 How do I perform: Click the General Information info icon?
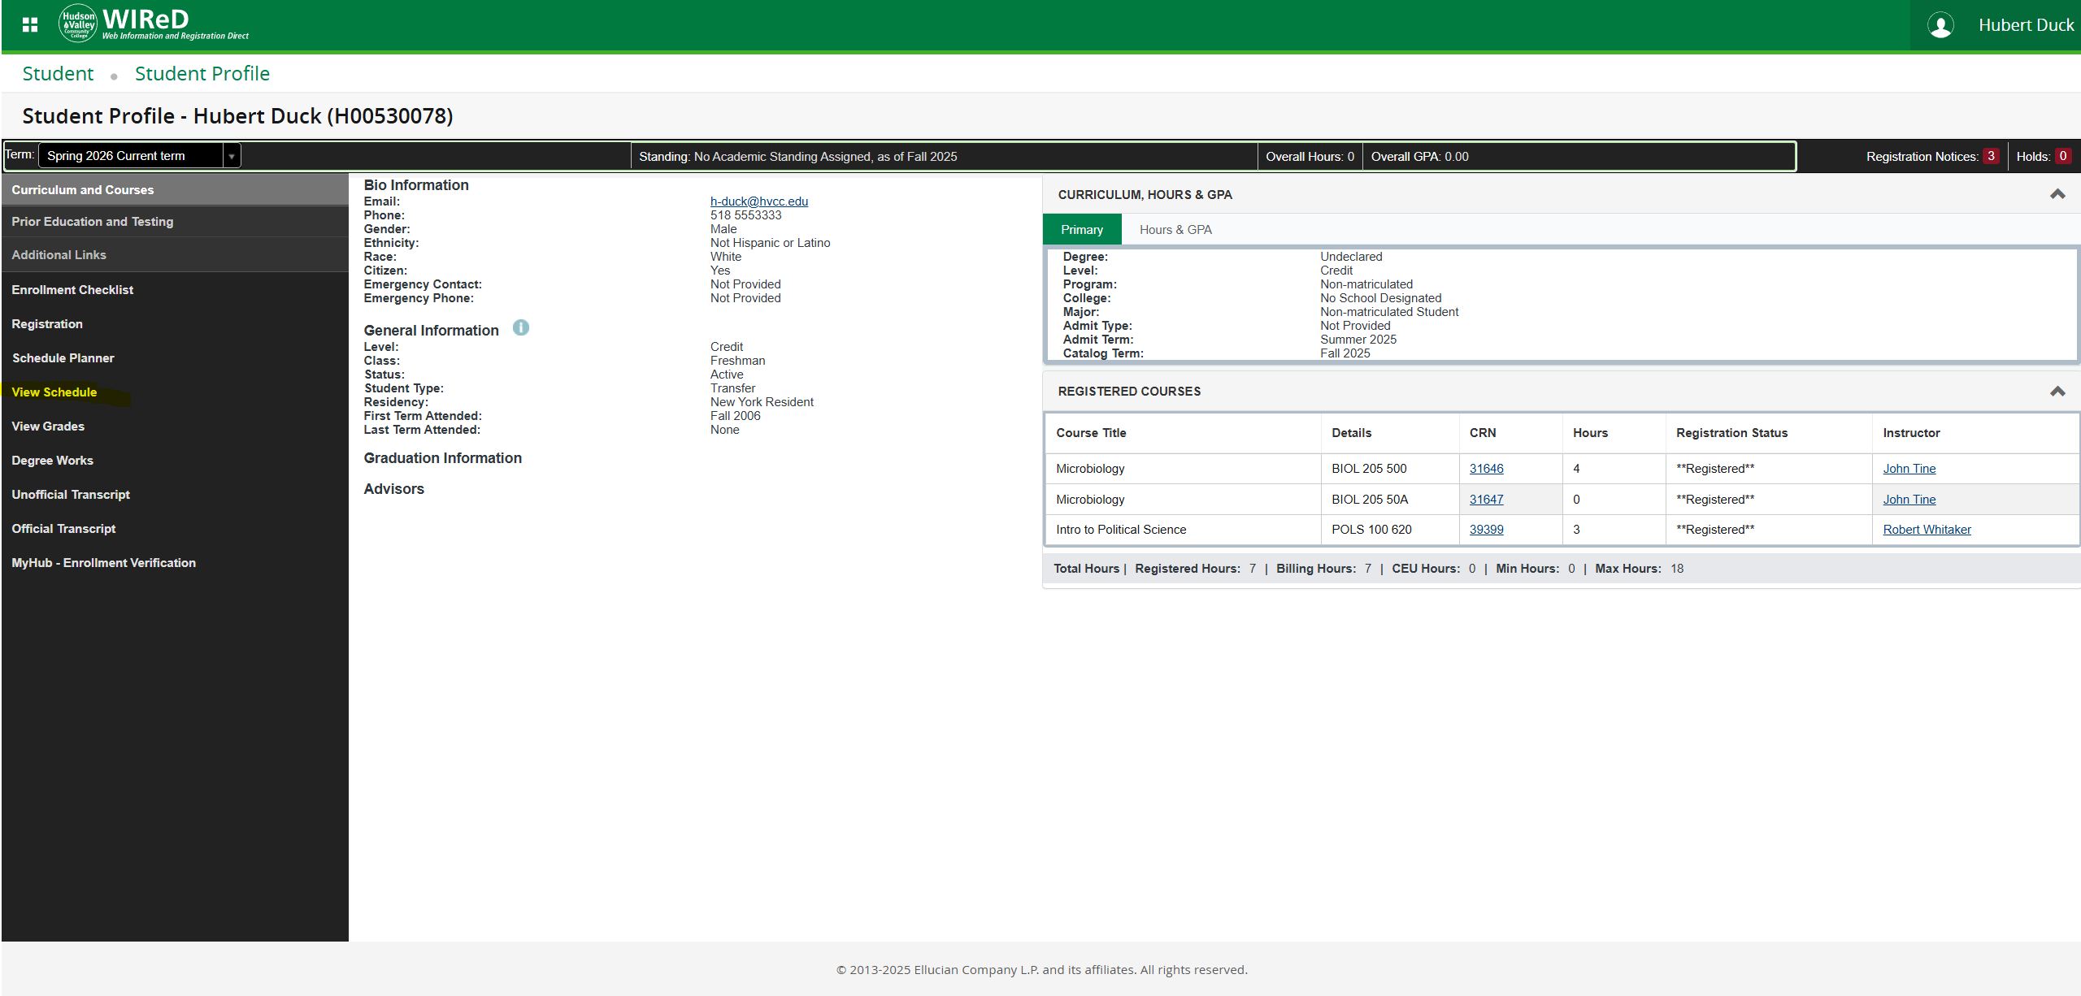521,327
